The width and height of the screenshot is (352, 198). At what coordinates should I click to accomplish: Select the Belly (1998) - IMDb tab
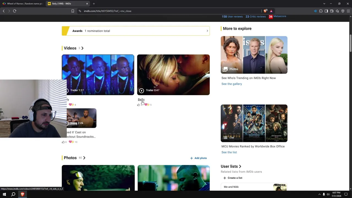68,4
